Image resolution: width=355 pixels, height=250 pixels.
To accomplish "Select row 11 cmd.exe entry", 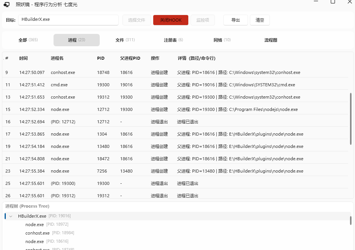I will tap(175, 85).
